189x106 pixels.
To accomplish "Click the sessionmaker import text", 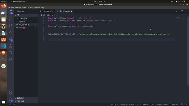I will tap(87, 26).
